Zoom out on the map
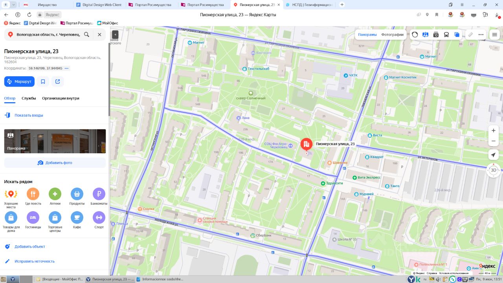 [494, 141]
